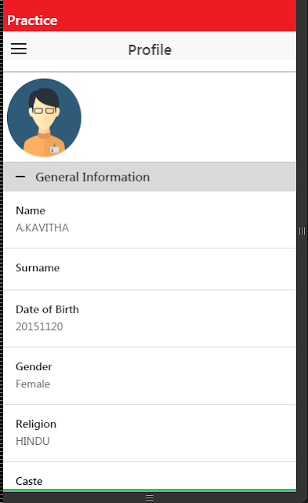Click the green bar at bottom
Screen dimensions: 308x503
(150, 490)
